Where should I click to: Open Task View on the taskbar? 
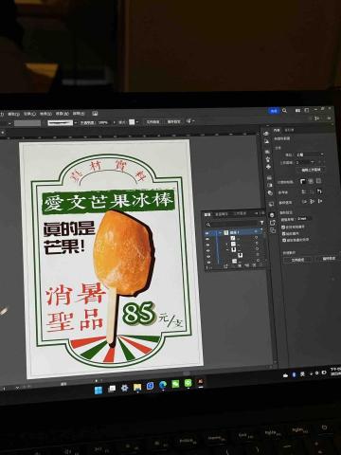coord(112,389)
